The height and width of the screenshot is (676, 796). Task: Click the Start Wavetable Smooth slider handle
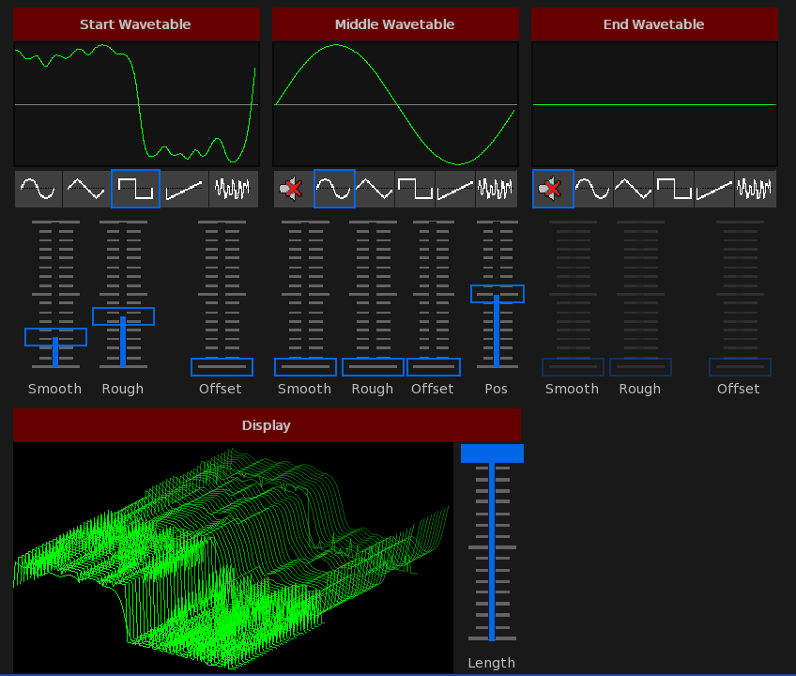point(55,337)
